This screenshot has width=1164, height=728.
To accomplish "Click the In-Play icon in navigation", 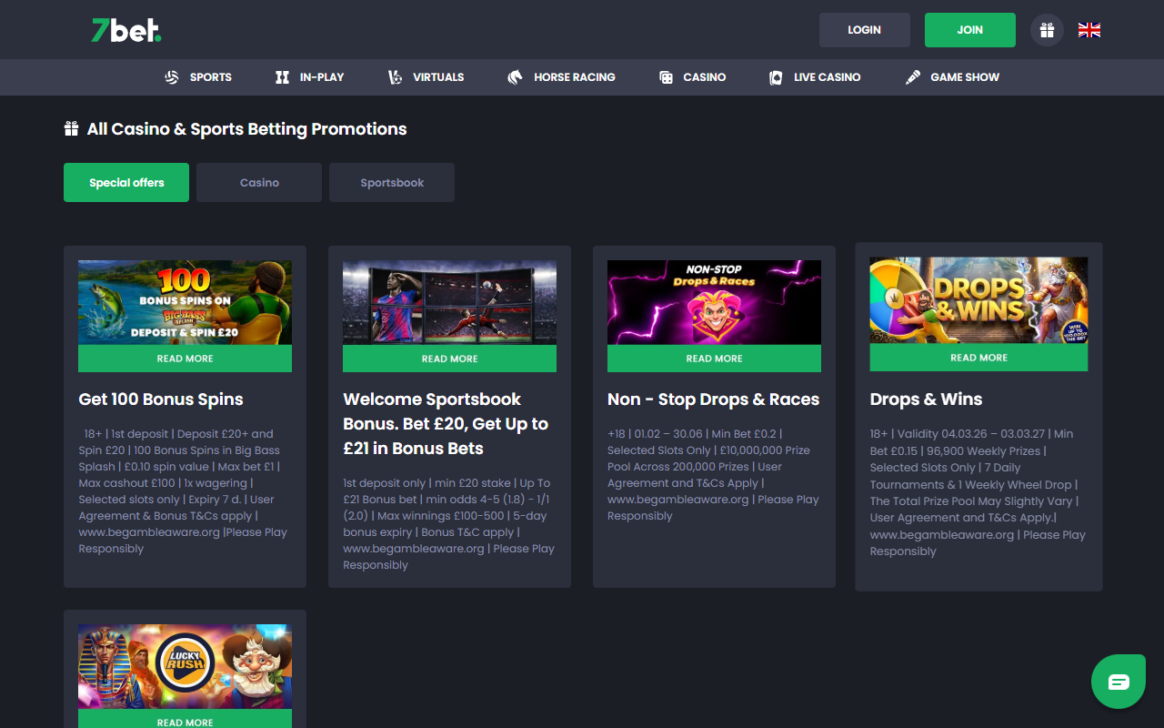I will (x=282, y=77).
